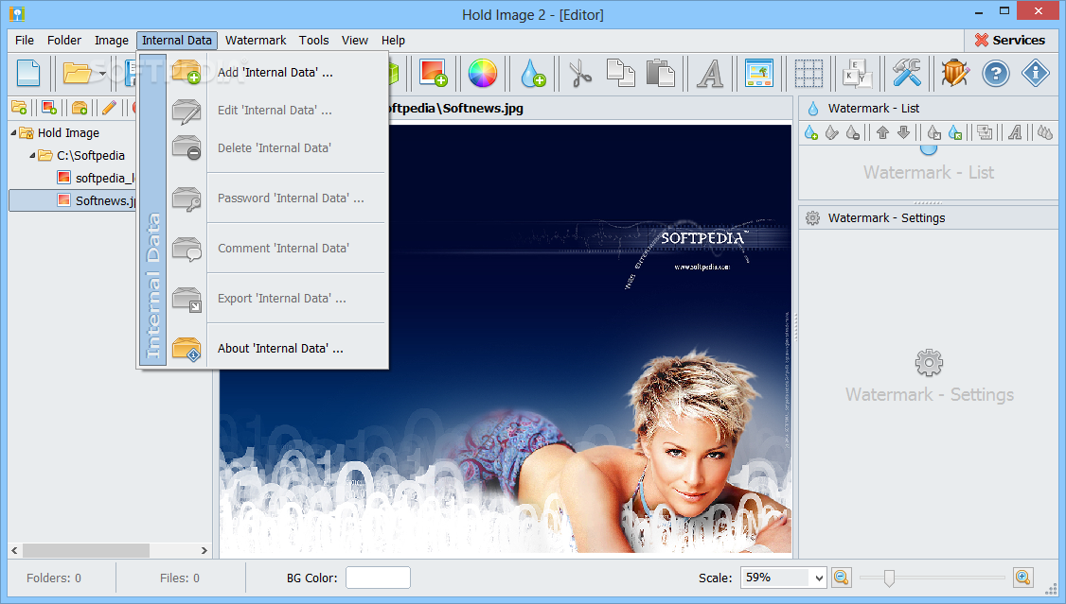Choose About 'Internal Data' menu entry
1066x604 pixels.
[276, 348]
